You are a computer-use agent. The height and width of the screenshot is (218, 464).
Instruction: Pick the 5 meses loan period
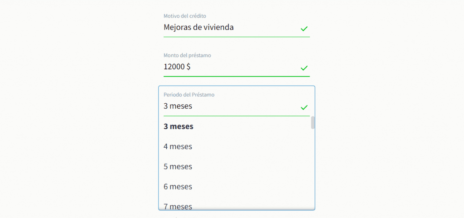click(x=178, y=166)
